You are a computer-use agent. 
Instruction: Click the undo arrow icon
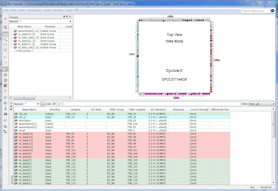point(5,57)
